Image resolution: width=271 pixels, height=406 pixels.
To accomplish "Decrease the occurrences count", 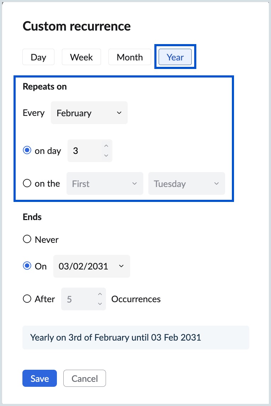I will (100, 304).
